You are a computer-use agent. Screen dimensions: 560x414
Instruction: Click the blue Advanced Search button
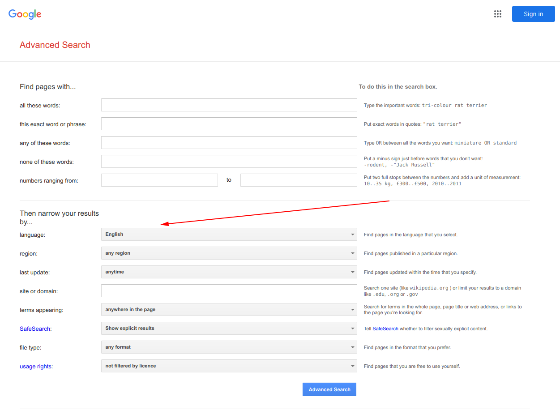[329, 389]
